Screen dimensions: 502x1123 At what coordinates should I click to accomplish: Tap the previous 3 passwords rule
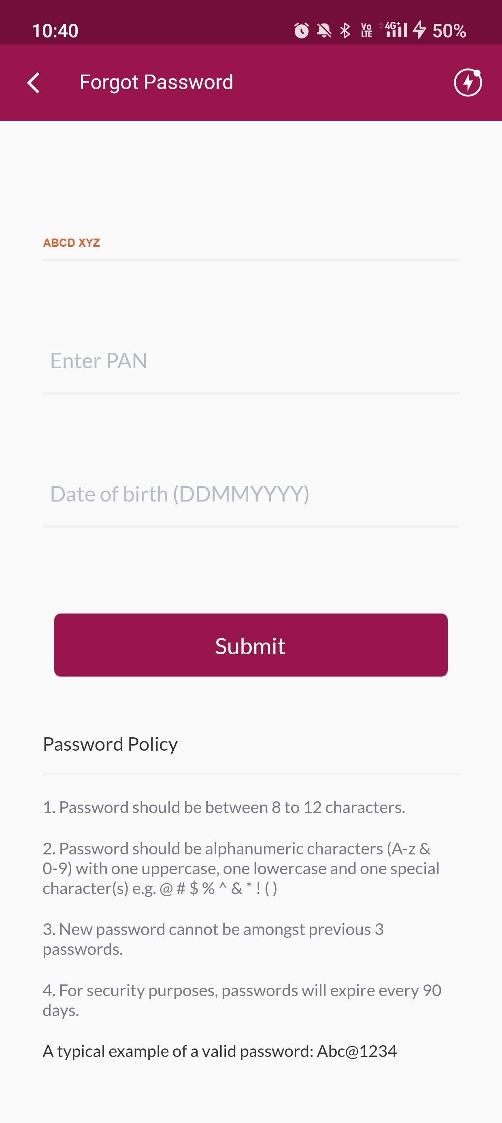[213, 939]
